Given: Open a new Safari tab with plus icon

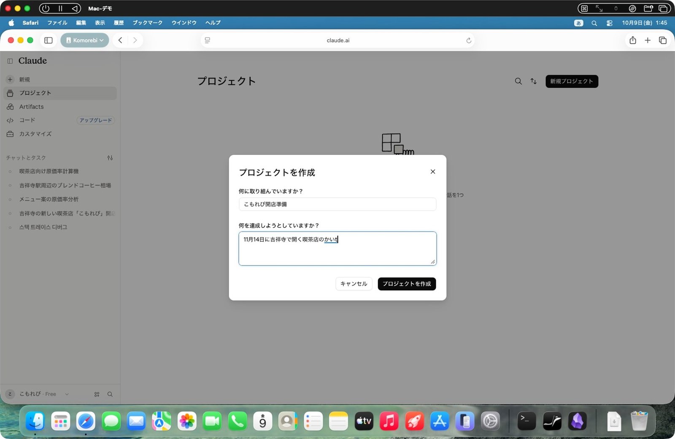Looking at the screenshot, I should coord(648,40).
